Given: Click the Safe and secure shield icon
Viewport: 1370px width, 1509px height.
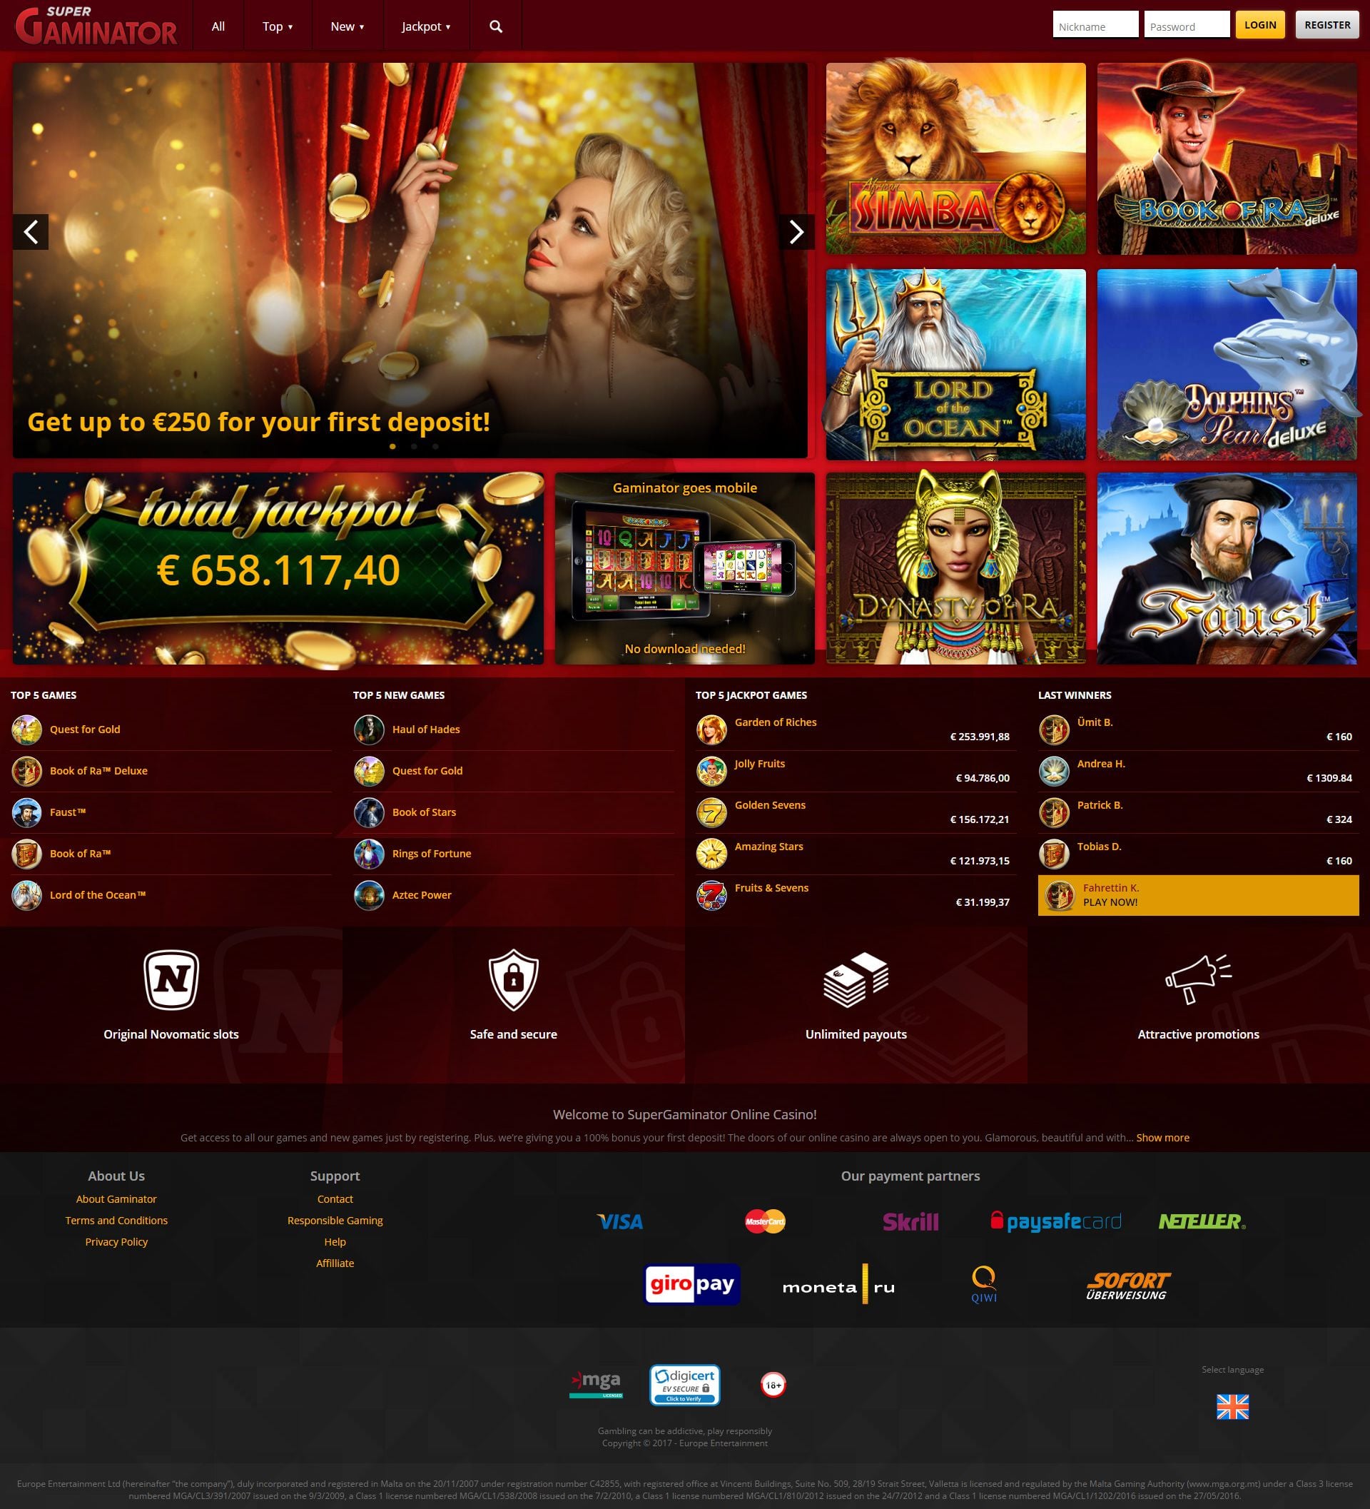Looking at the screenshot, I should 513,980.
